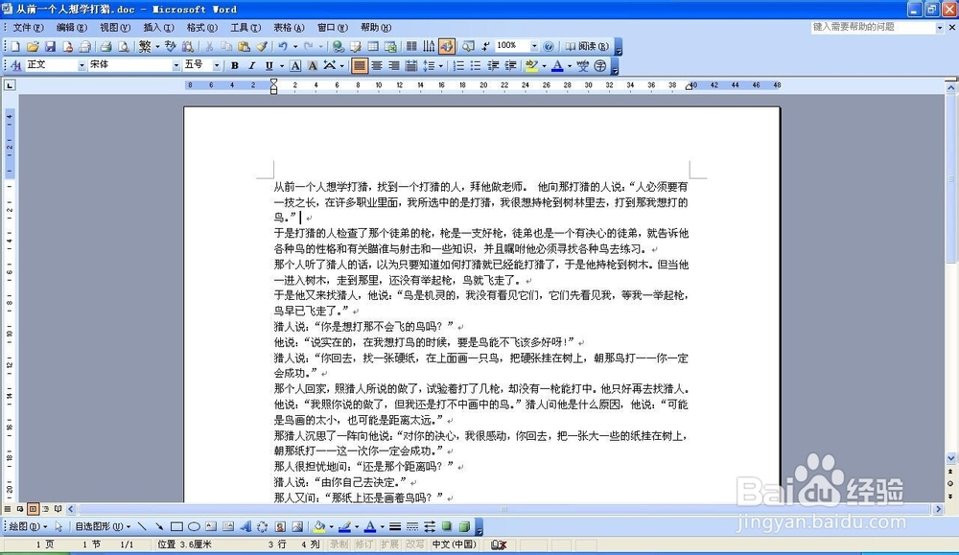
Task: Open Print Preview magnifier icon
Action: (124, 46)
